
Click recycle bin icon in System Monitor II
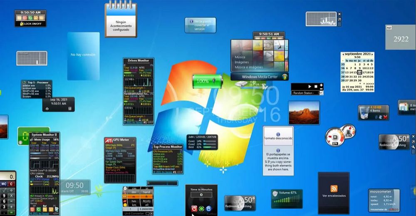tap(57, 209)
